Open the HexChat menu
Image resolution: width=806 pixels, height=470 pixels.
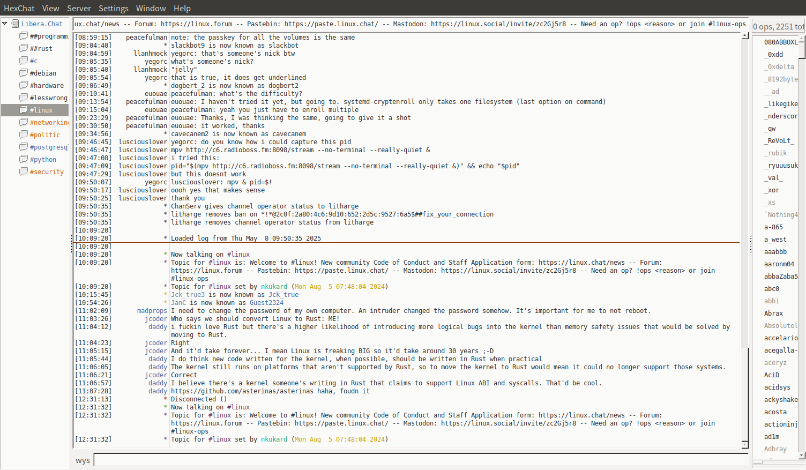click(19, 8)
